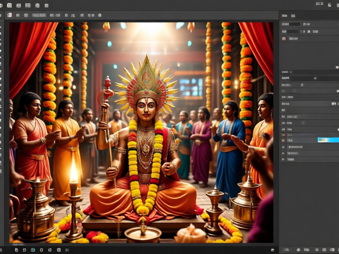Toggle the orange icon beside the cyan-highlighted row
Image resolution: width=339 pixels, height=254 pixels.
tap(283, 140)
